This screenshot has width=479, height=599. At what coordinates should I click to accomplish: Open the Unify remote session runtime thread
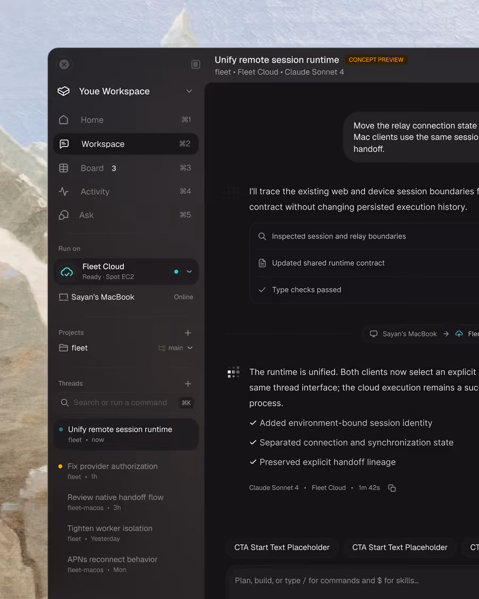click(126, 434)
